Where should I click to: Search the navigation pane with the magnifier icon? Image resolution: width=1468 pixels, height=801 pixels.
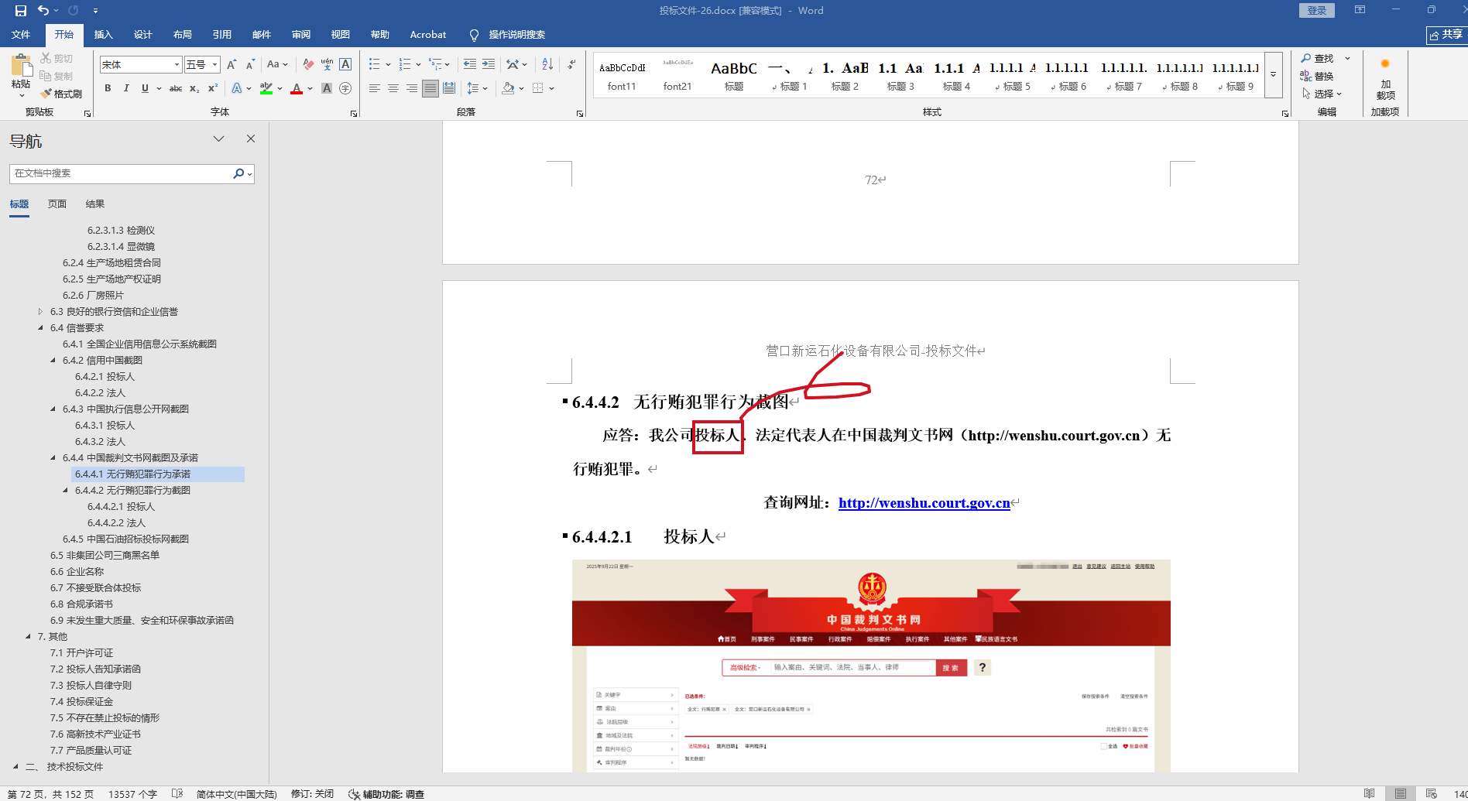coord(238,174)
